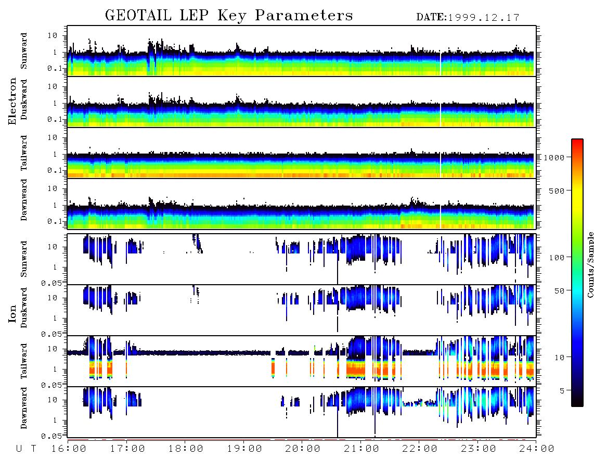Click the Ion "Tailward" axis label
This screenshot has width=594, height=458.
pos(24,361)
